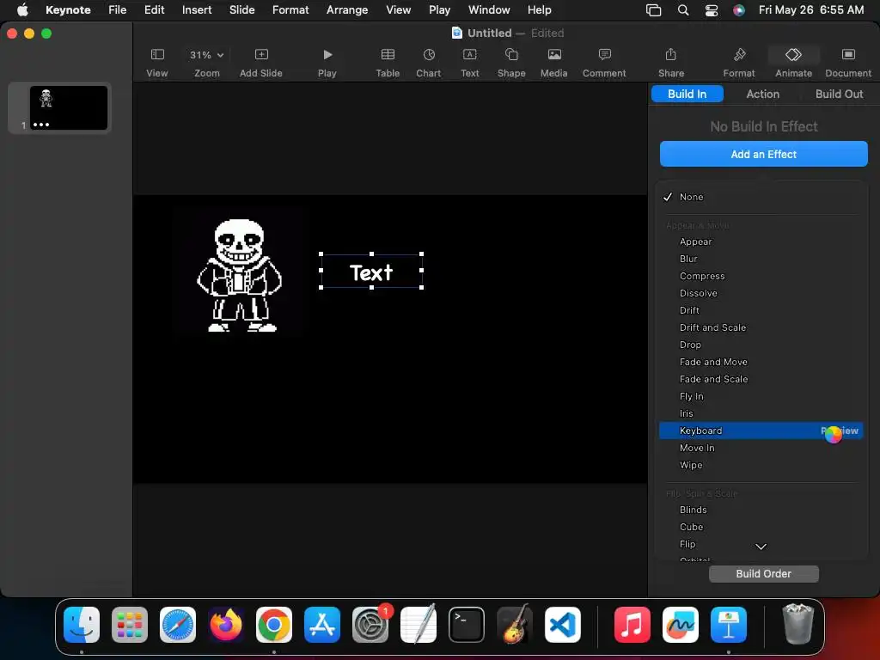The width and height of the screenshot is (880, 660).
Task: Preview the Keyboard effect
Action: [840, 431]
